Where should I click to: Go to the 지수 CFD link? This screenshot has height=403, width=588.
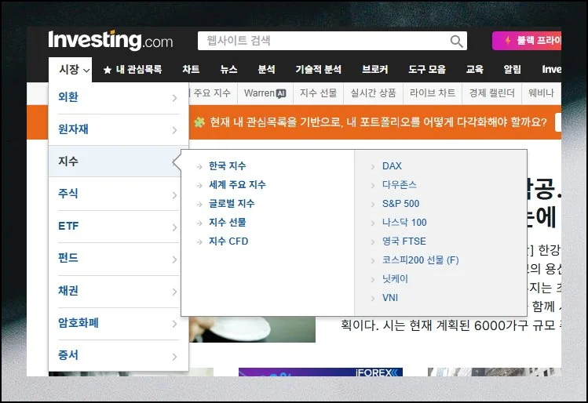coord(228,241)
